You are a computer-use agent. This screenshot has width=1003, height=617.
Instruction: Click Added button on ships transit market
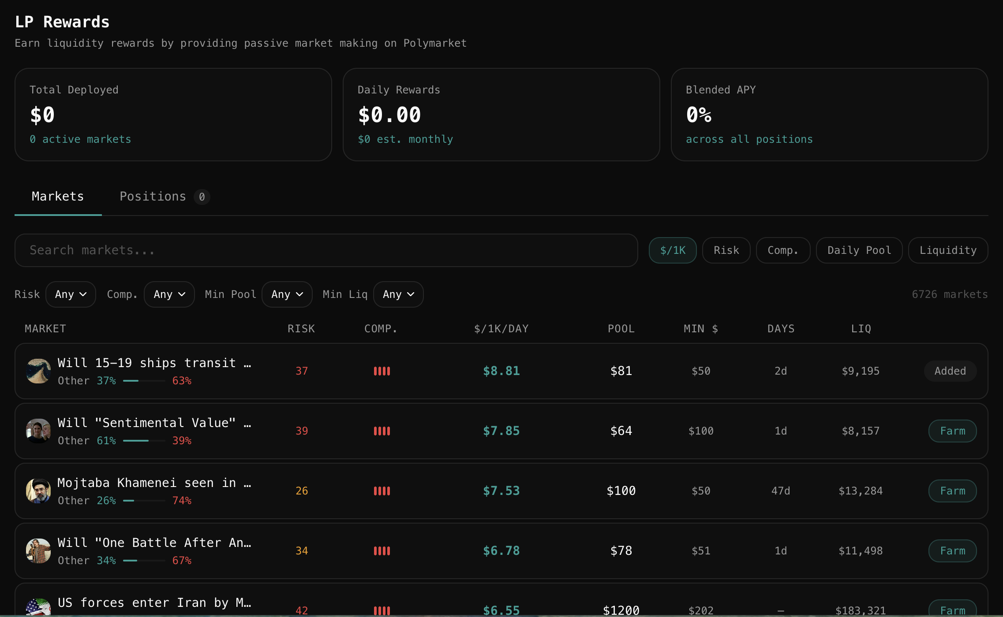pyautogui.click(x=950, y=371)
